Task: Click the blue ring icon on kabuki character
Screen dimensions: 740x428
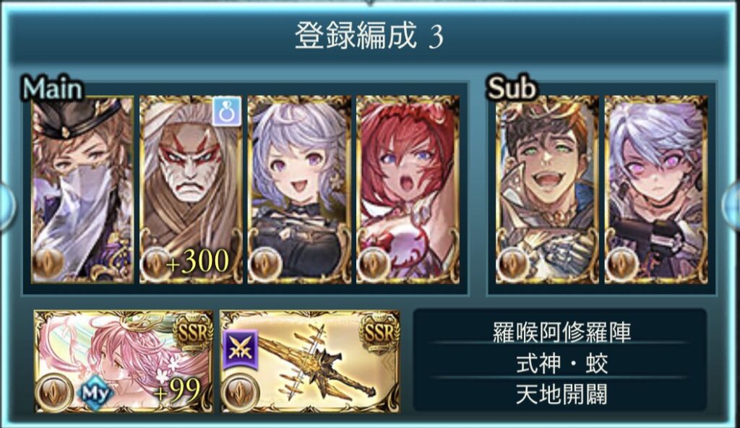Action: tap(227, 111)
